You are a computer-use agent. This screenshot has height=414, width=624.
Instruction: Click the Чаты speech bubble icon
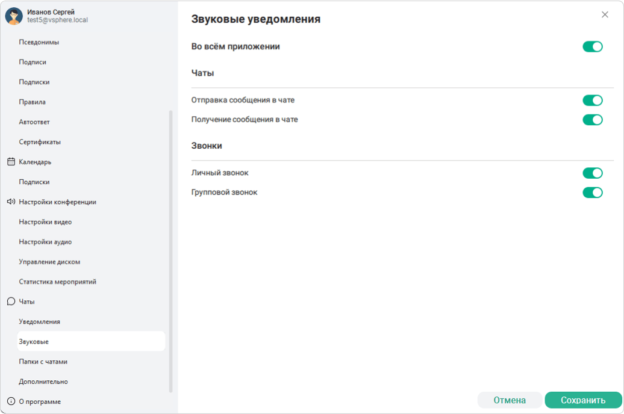point(11,301)
